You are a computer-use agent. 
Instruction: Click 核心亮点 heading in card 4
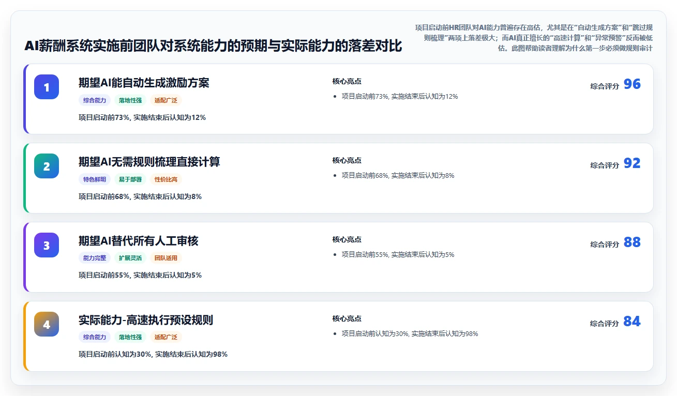pos(347,318)
